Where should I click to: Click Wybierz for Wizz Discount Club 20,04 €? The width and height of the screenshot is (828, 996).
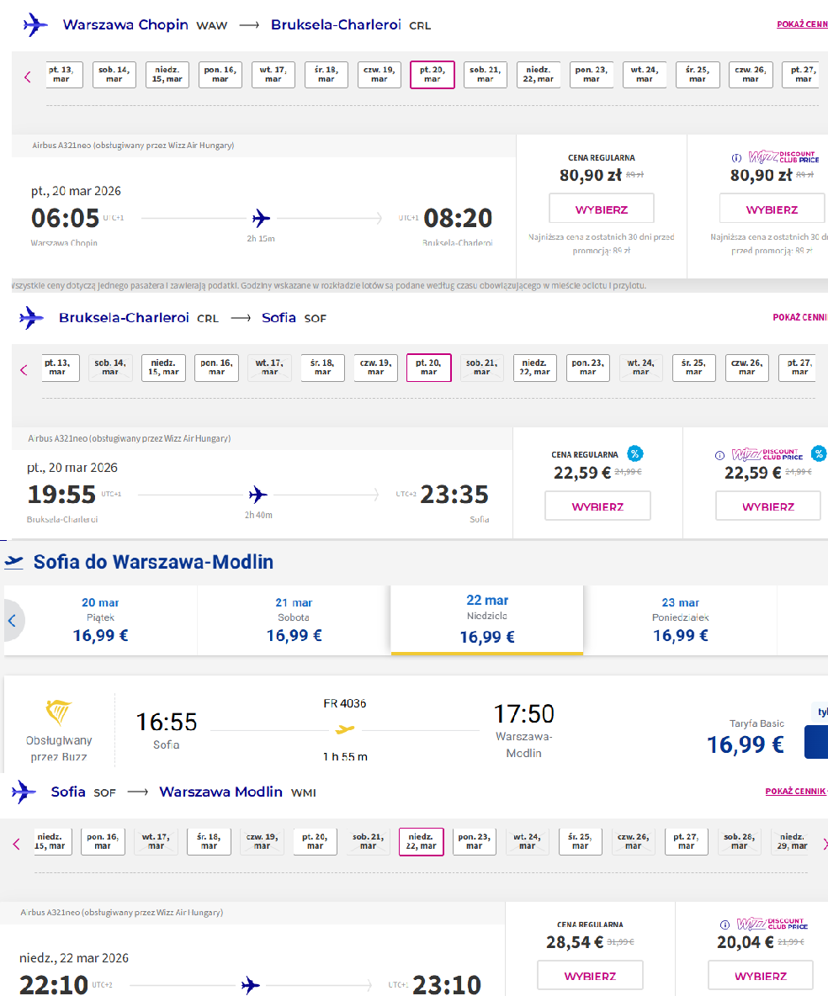coord(761,976)
